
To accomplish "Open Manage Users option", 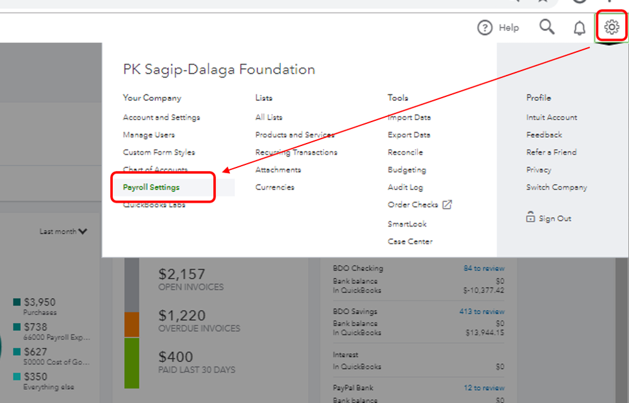I will [x=149, y=135].
